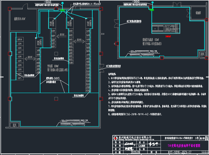Click the N grounding point on left transformer
The width and height of the screenshot is (209, 155).
(55, 19)
